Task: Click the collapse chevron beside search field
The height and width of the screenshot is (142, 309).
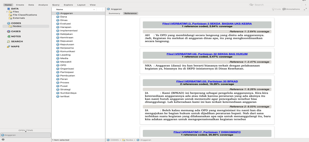Action: (x=305, y=5)
